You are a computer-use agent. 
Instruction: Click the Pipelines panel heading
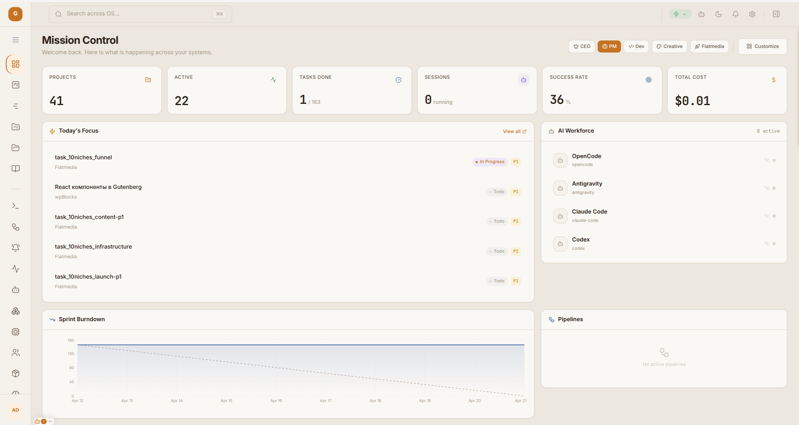click(570, 319)
